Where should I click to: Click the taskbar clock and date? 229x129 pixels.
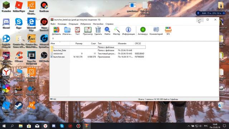coord(215,126)
